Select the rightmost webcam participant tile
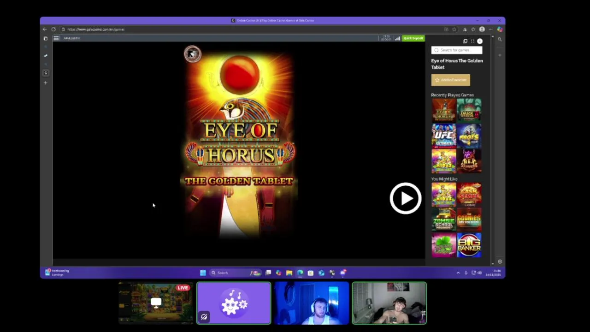The width and height of the screenshot is (590, 332). [x=389, y=303]
